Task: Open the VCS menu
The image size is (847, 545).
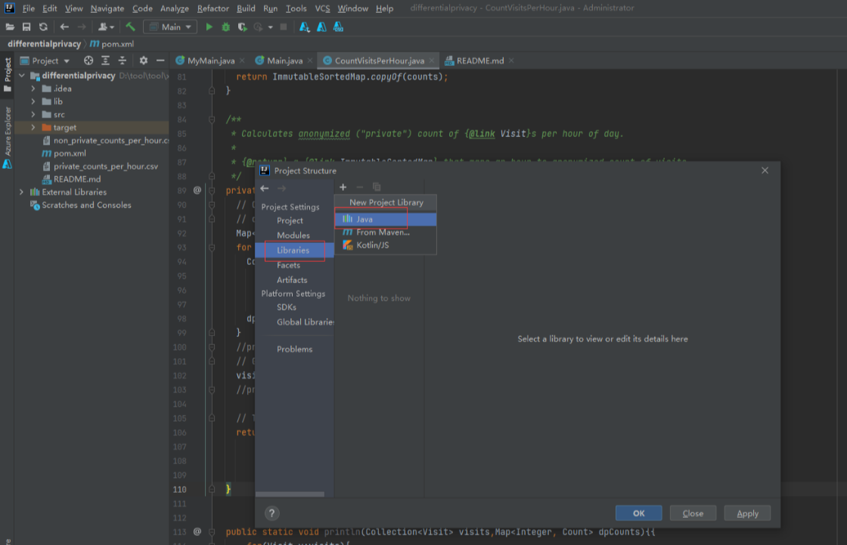Action: coord(322,8)
